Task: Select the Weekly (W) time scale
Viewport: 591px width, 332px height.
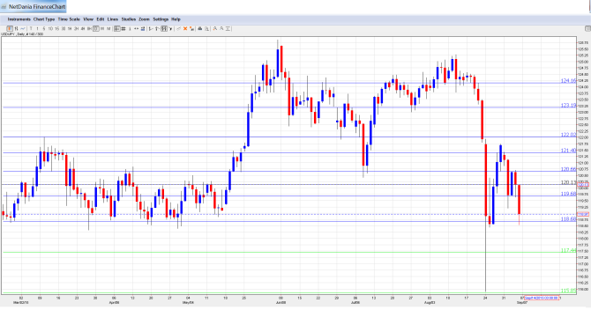Action: coord(102,28)
